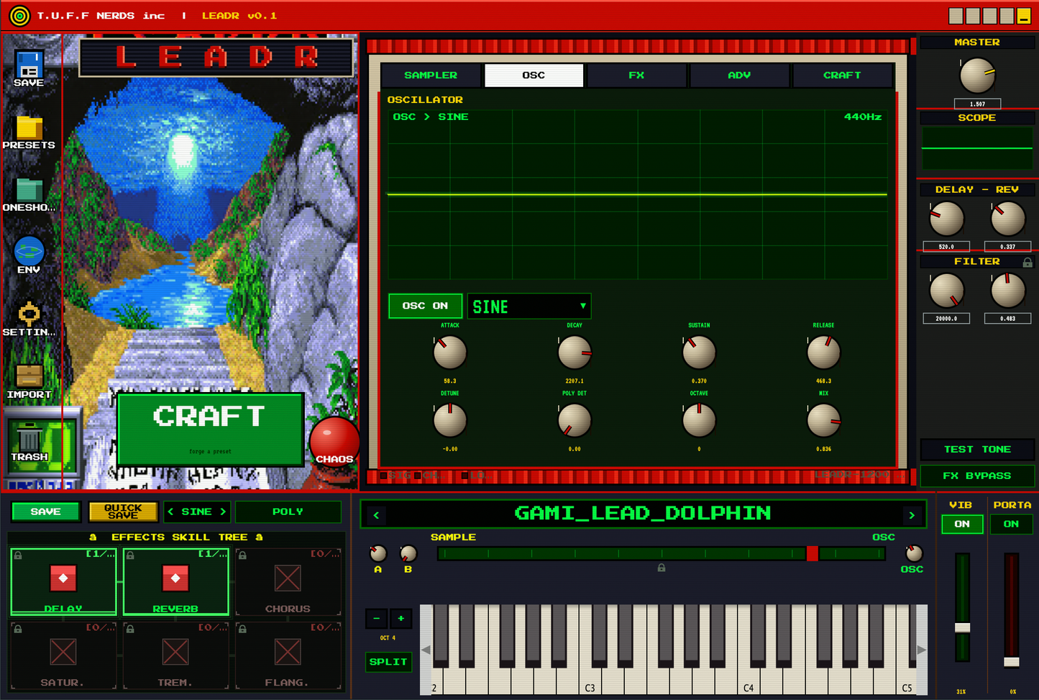
Task: Toggle the CH indicator checkbox
Action: tap(418, 476)
